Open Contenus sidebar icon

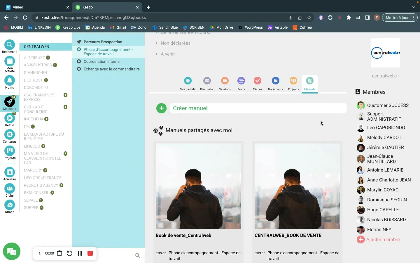click(10, 134)
